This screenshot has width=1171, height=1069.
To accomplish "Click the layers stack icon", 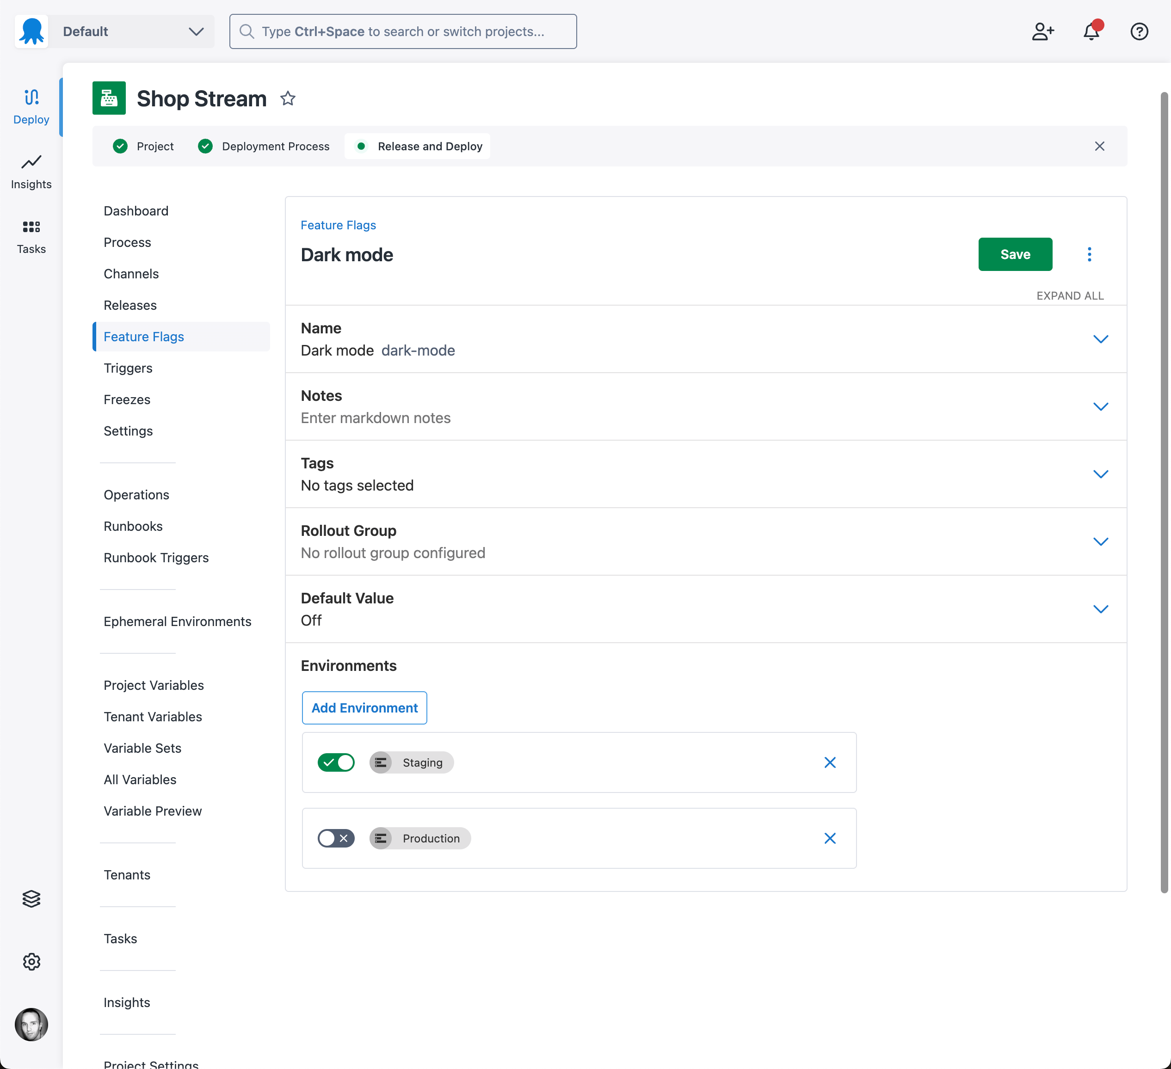I will coord(31,899).
